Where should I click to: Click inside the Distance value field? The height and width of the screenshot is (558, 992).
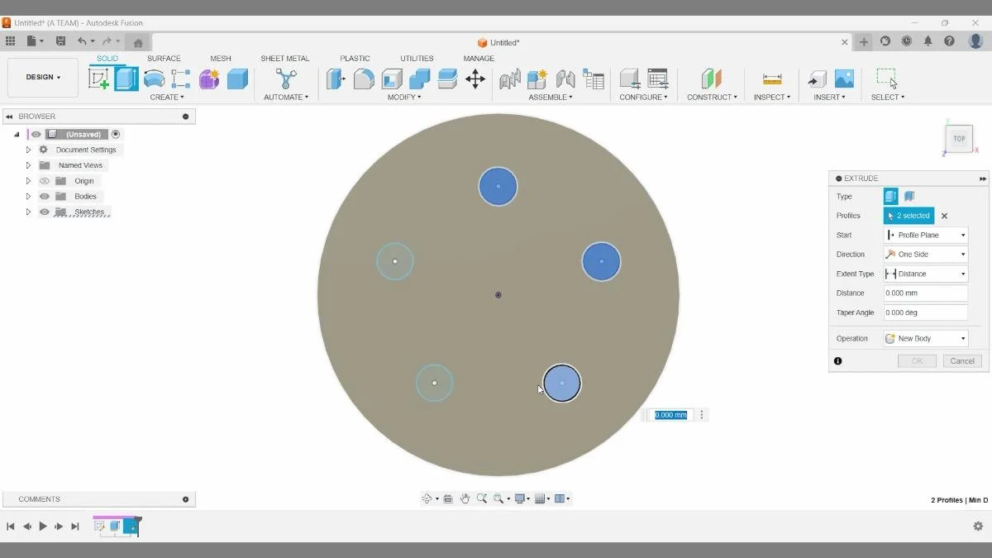[x=925, y=293]
